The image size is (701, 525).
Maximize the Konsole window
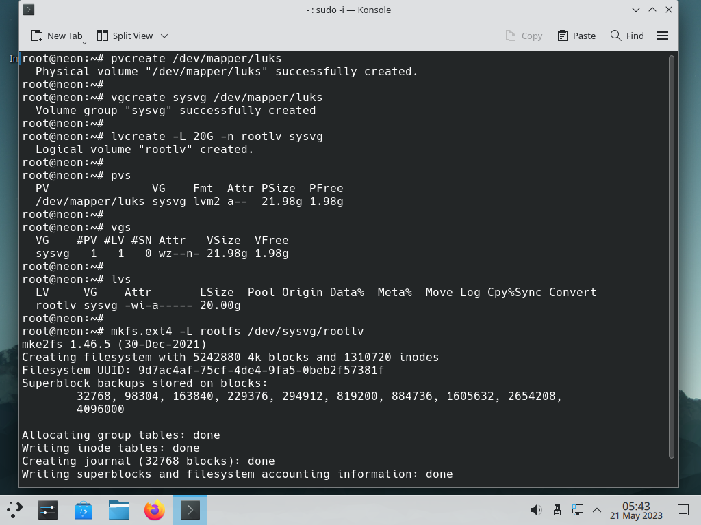[x=652, y=10]
